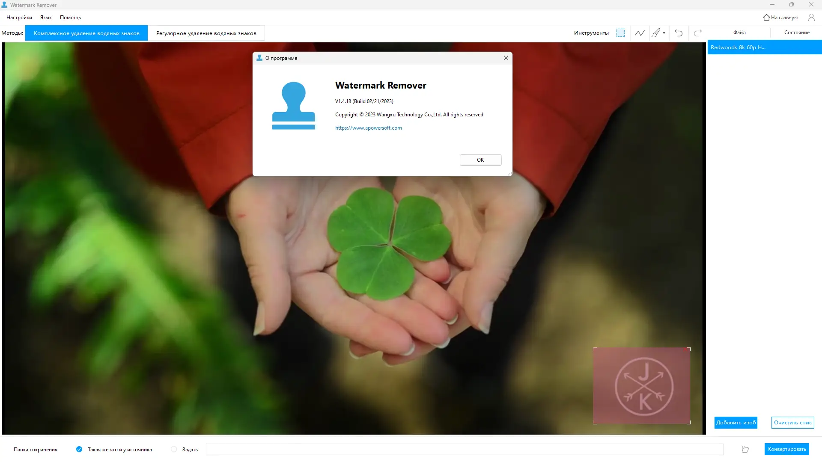Click the redo arrow icon
Screen dimensions: 822x462
(x=698, y=33)
